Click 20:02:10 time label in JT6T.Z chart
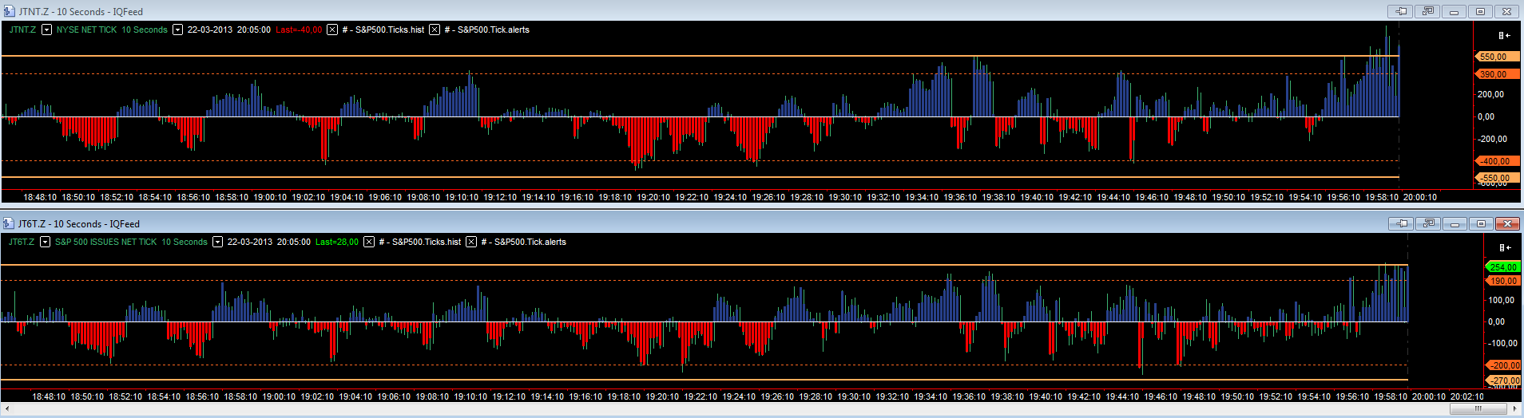Viewport: 1524px width, 418px height. 1466,396
